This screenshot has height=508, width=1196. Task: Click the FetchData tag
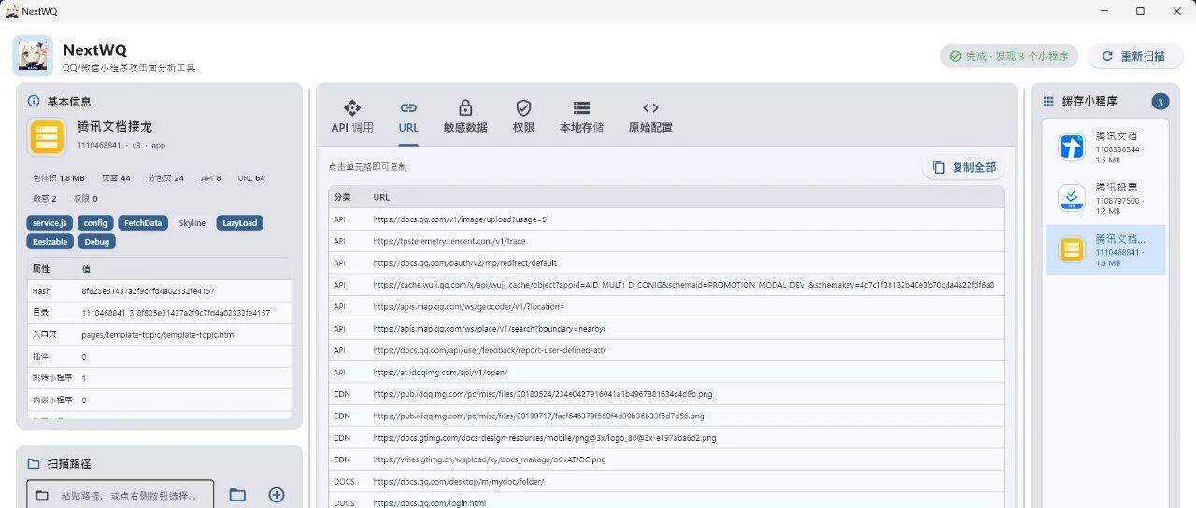(x=145, y=223)
